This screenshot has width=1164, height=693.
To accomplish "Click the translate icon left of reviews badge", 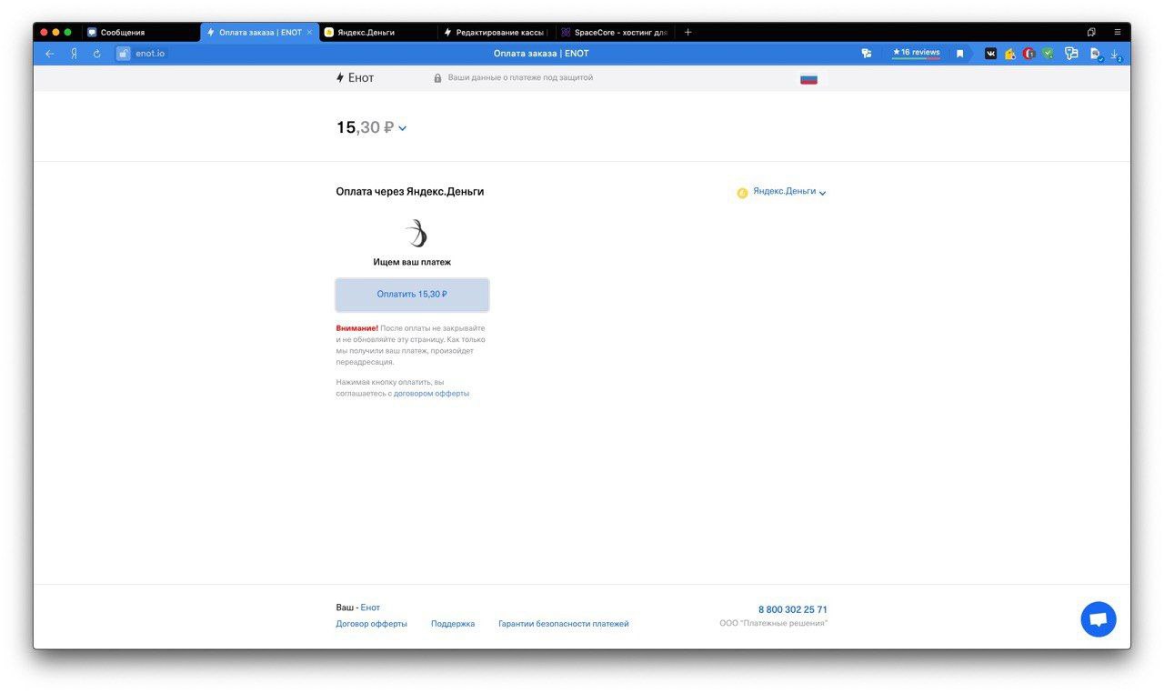I will [867, 54].
